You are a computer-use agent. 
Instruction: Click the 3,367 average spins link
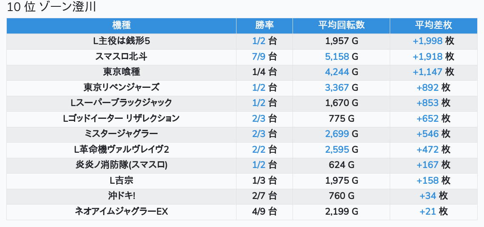pos(337,88)
